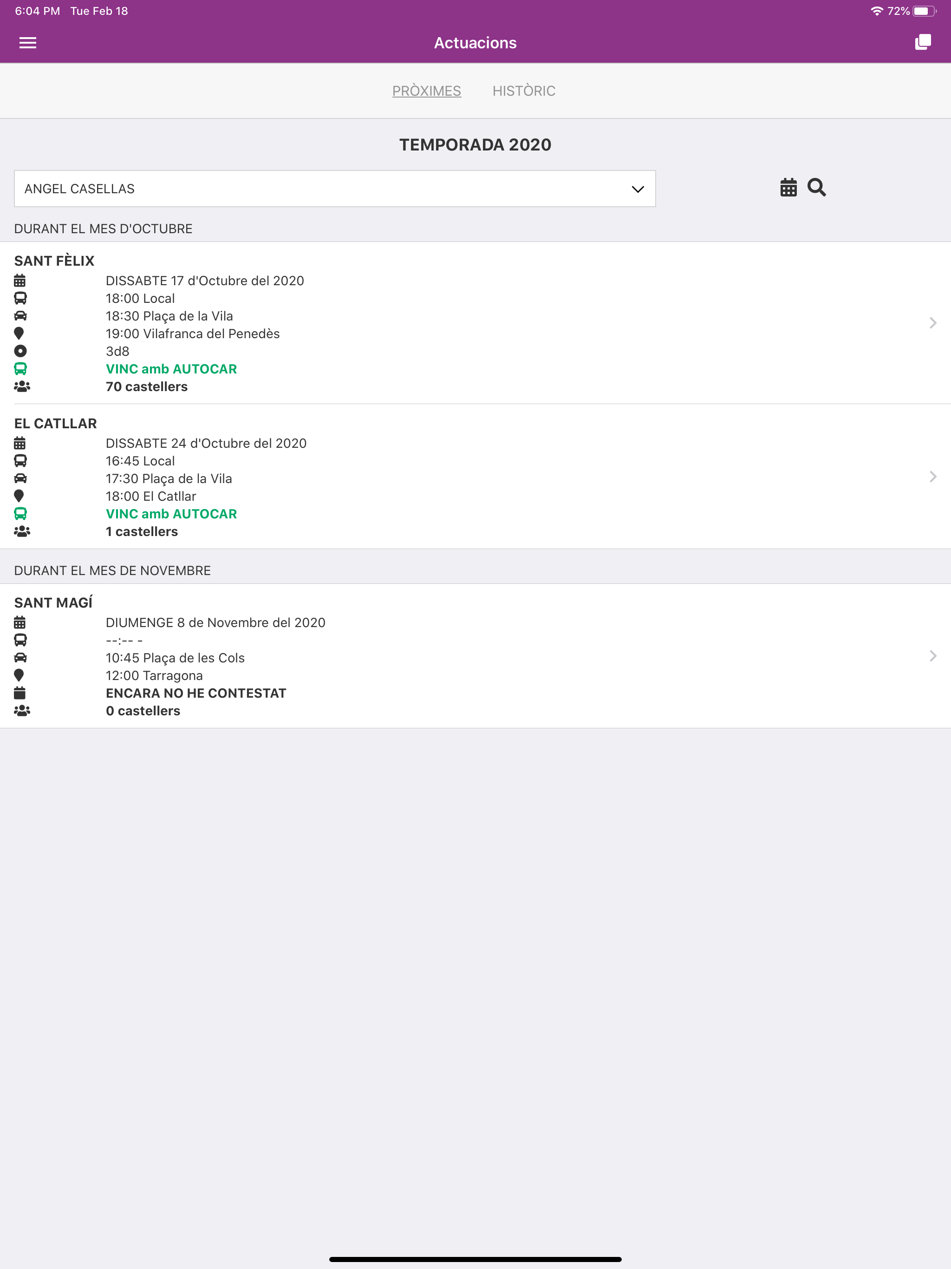
Task: Switch to the HISTÒRIC tab
Action: [524, 91]
